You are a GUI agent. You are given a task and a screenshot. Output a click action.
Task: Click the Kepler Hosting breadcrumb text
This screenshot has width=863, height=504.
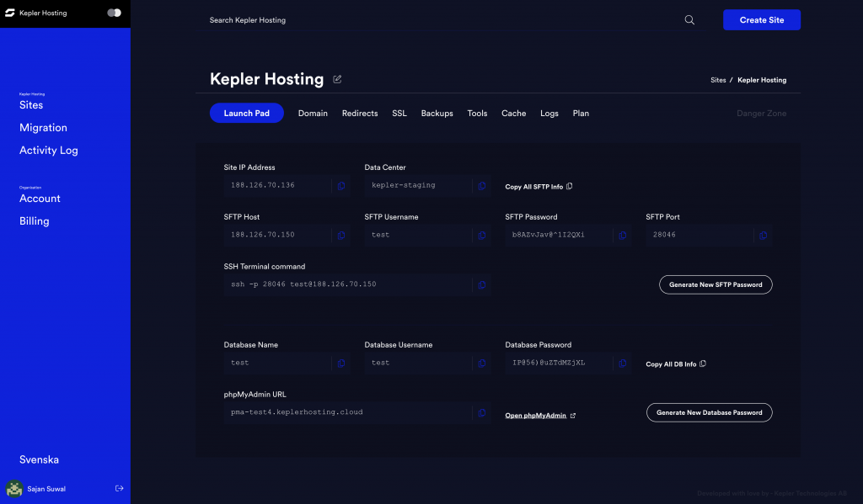(x=762, y=80)
